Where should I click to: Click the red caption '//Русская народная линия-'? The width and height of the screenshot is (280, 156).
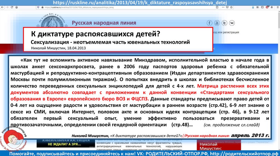click(x=206, y=136)
